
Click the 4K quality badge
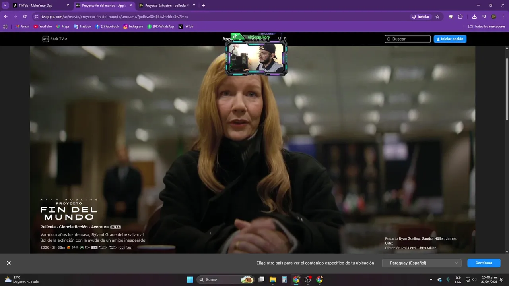(x=95, y=247)
